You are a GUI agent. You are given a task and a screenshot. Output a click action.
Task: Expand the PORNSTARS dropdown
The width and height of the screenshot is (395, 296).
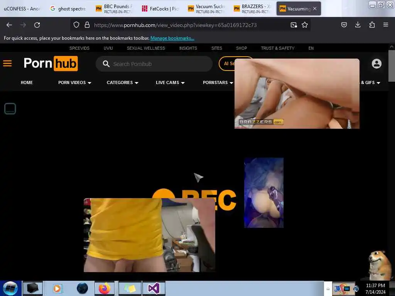tap(218, 82)
